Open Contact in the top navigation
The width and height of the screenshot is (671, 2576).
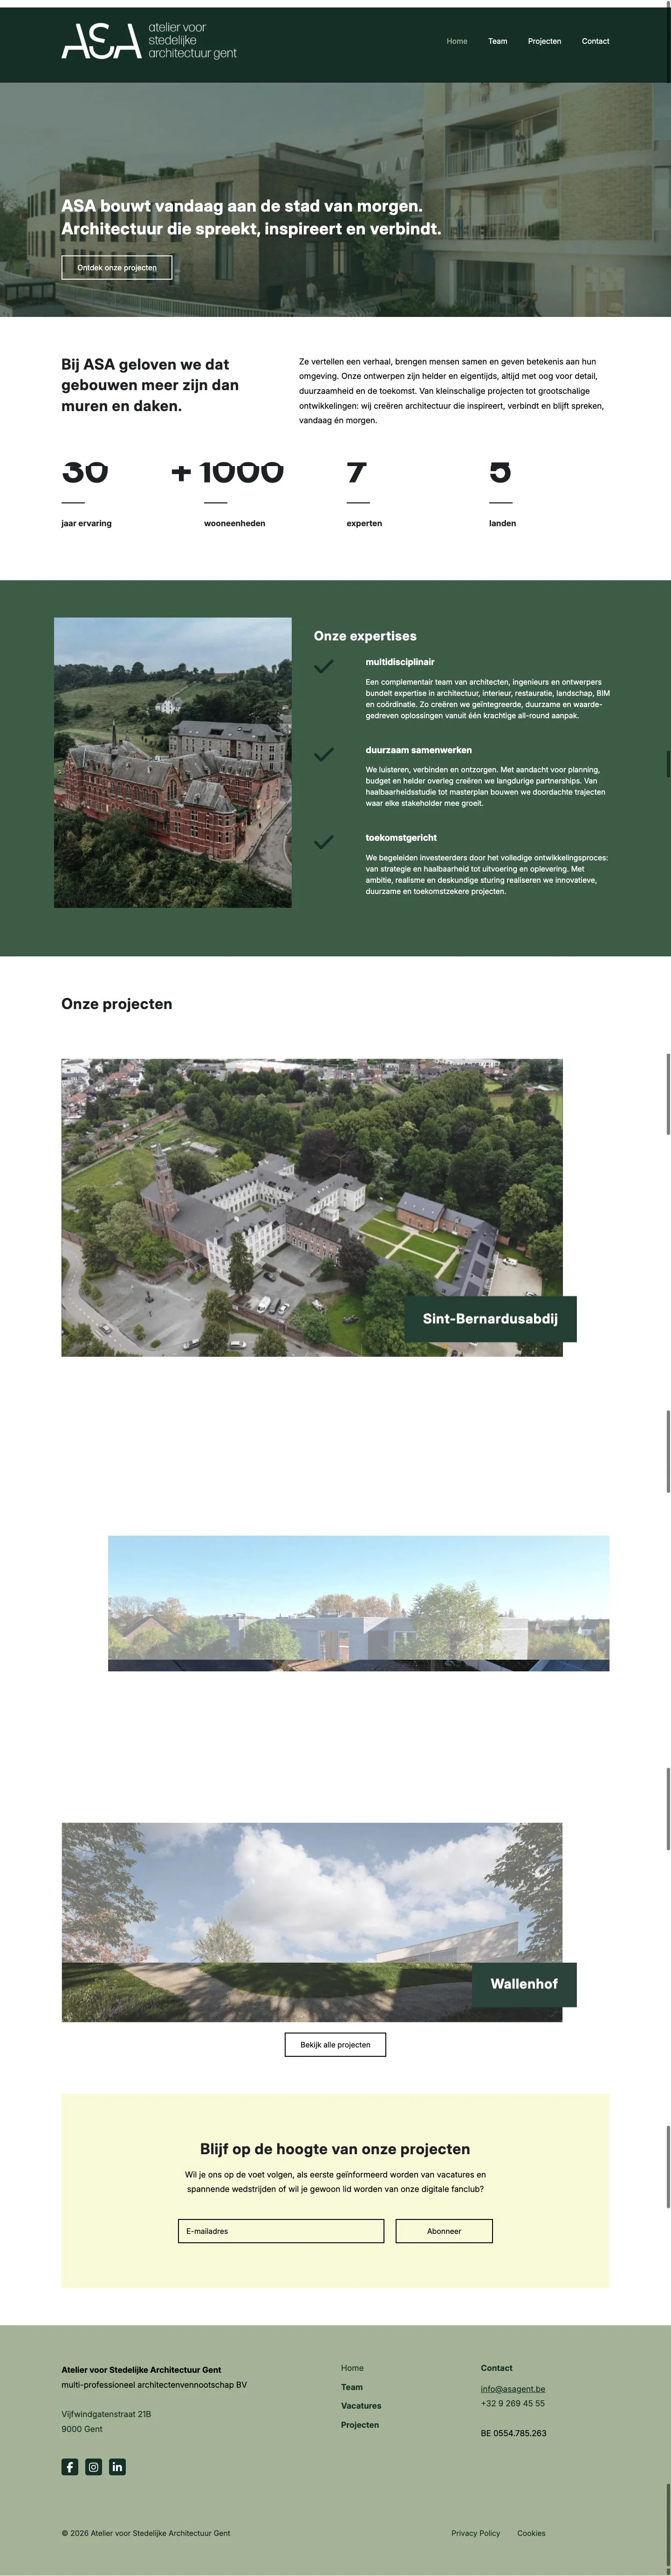(596, 41)
